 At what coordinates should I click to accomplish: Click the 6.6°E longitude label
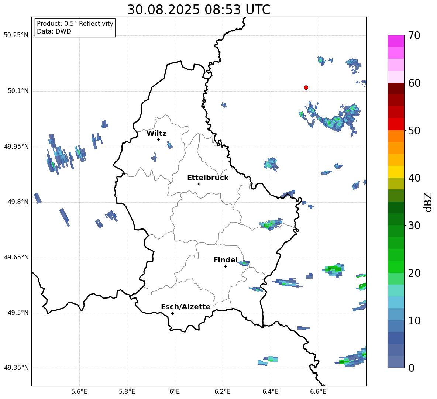click(318, 392)
